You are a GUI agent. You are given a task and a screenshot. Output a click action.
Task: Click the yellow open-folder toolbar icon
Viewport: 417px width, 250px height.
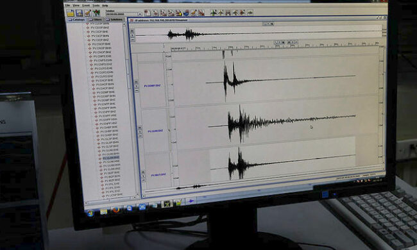click(71, 13)
